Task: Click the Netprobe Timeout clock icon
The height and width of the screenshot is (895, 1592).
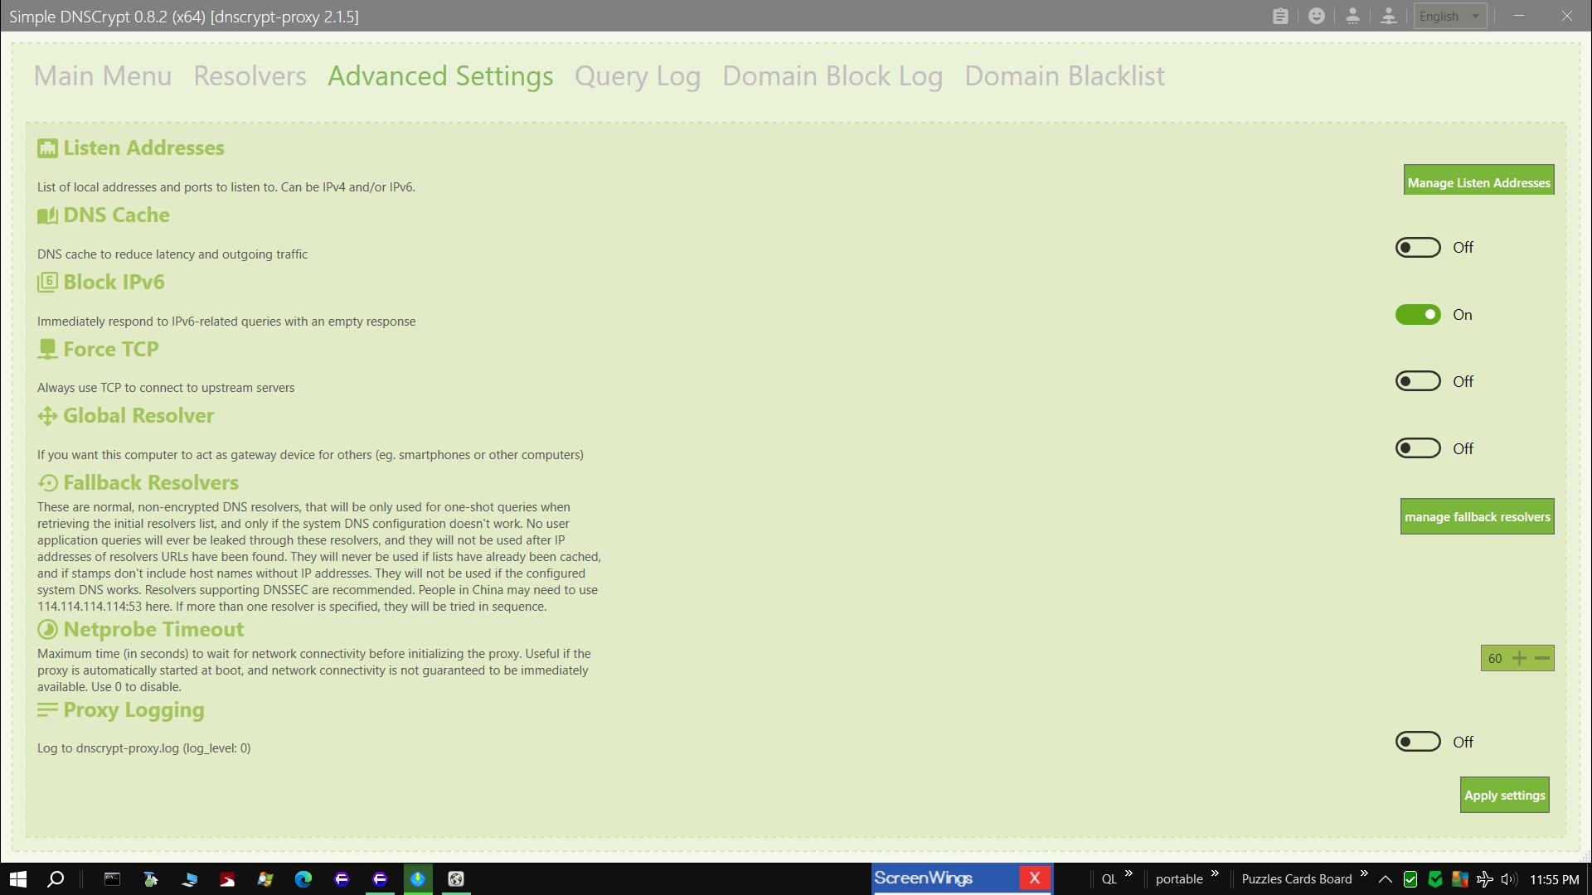Action: pos(47,630)
